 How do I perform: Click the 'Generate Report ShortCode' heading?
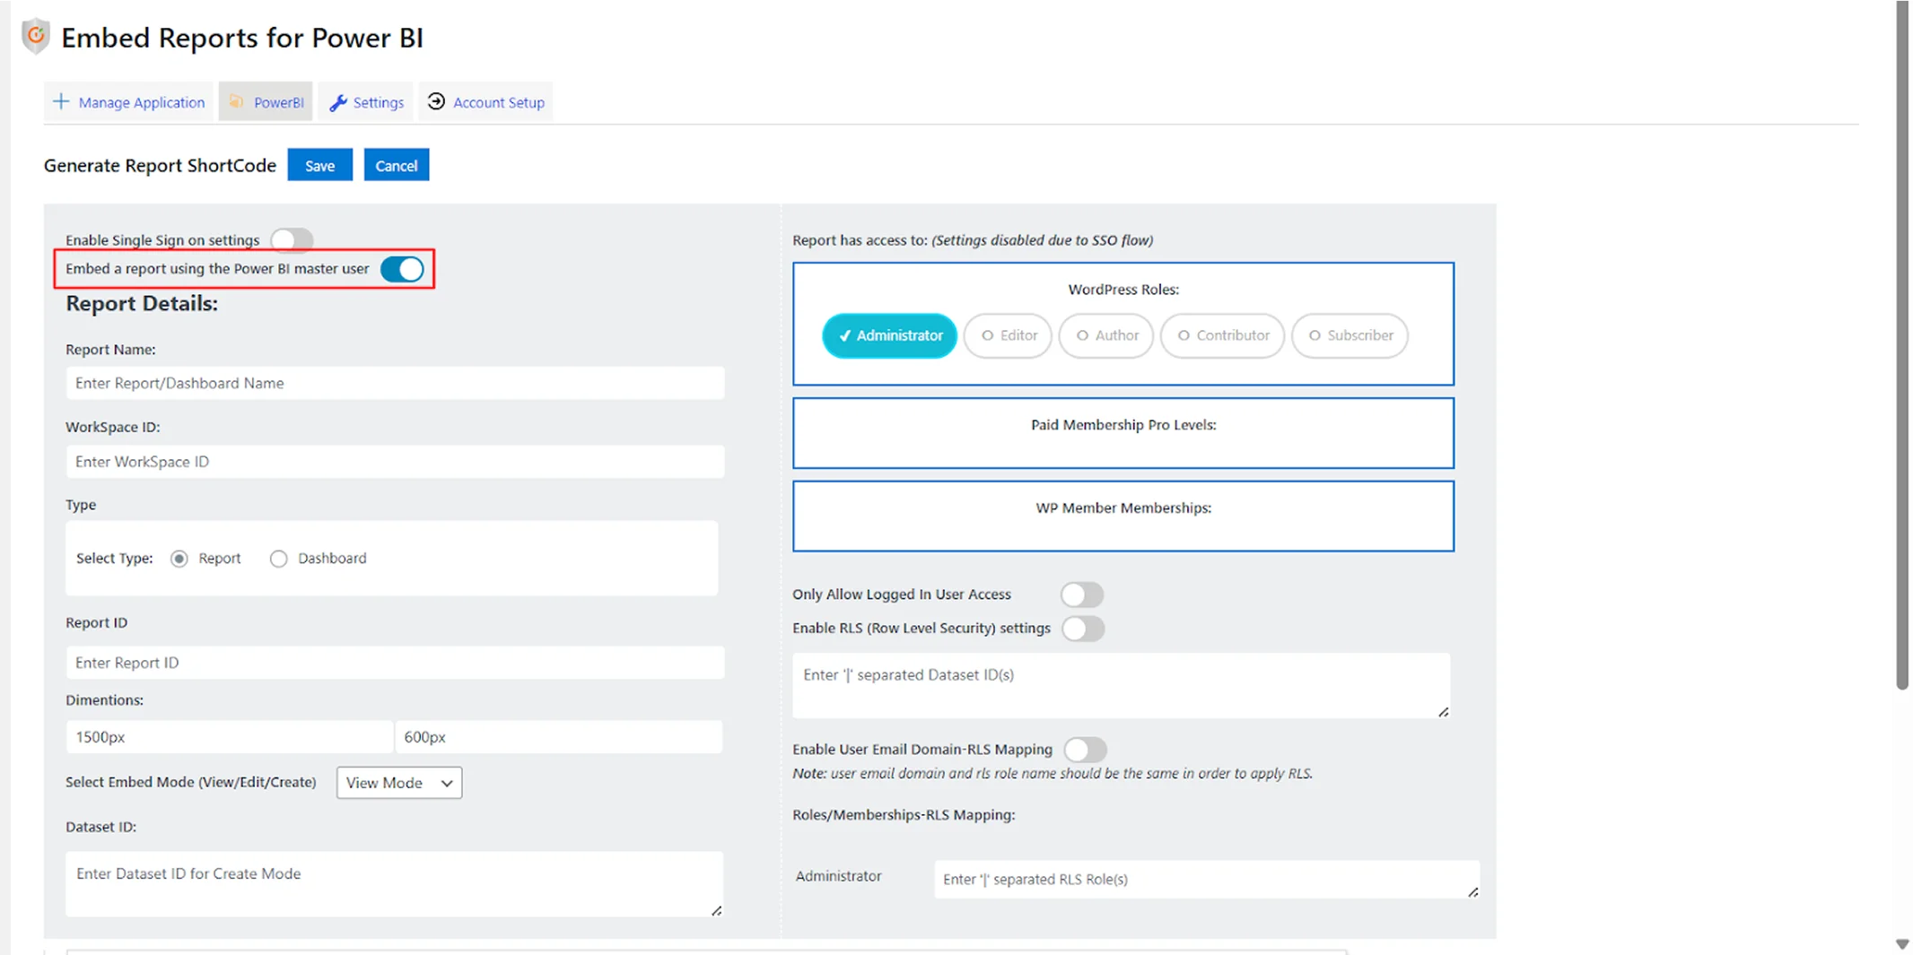tap(160, 166)
